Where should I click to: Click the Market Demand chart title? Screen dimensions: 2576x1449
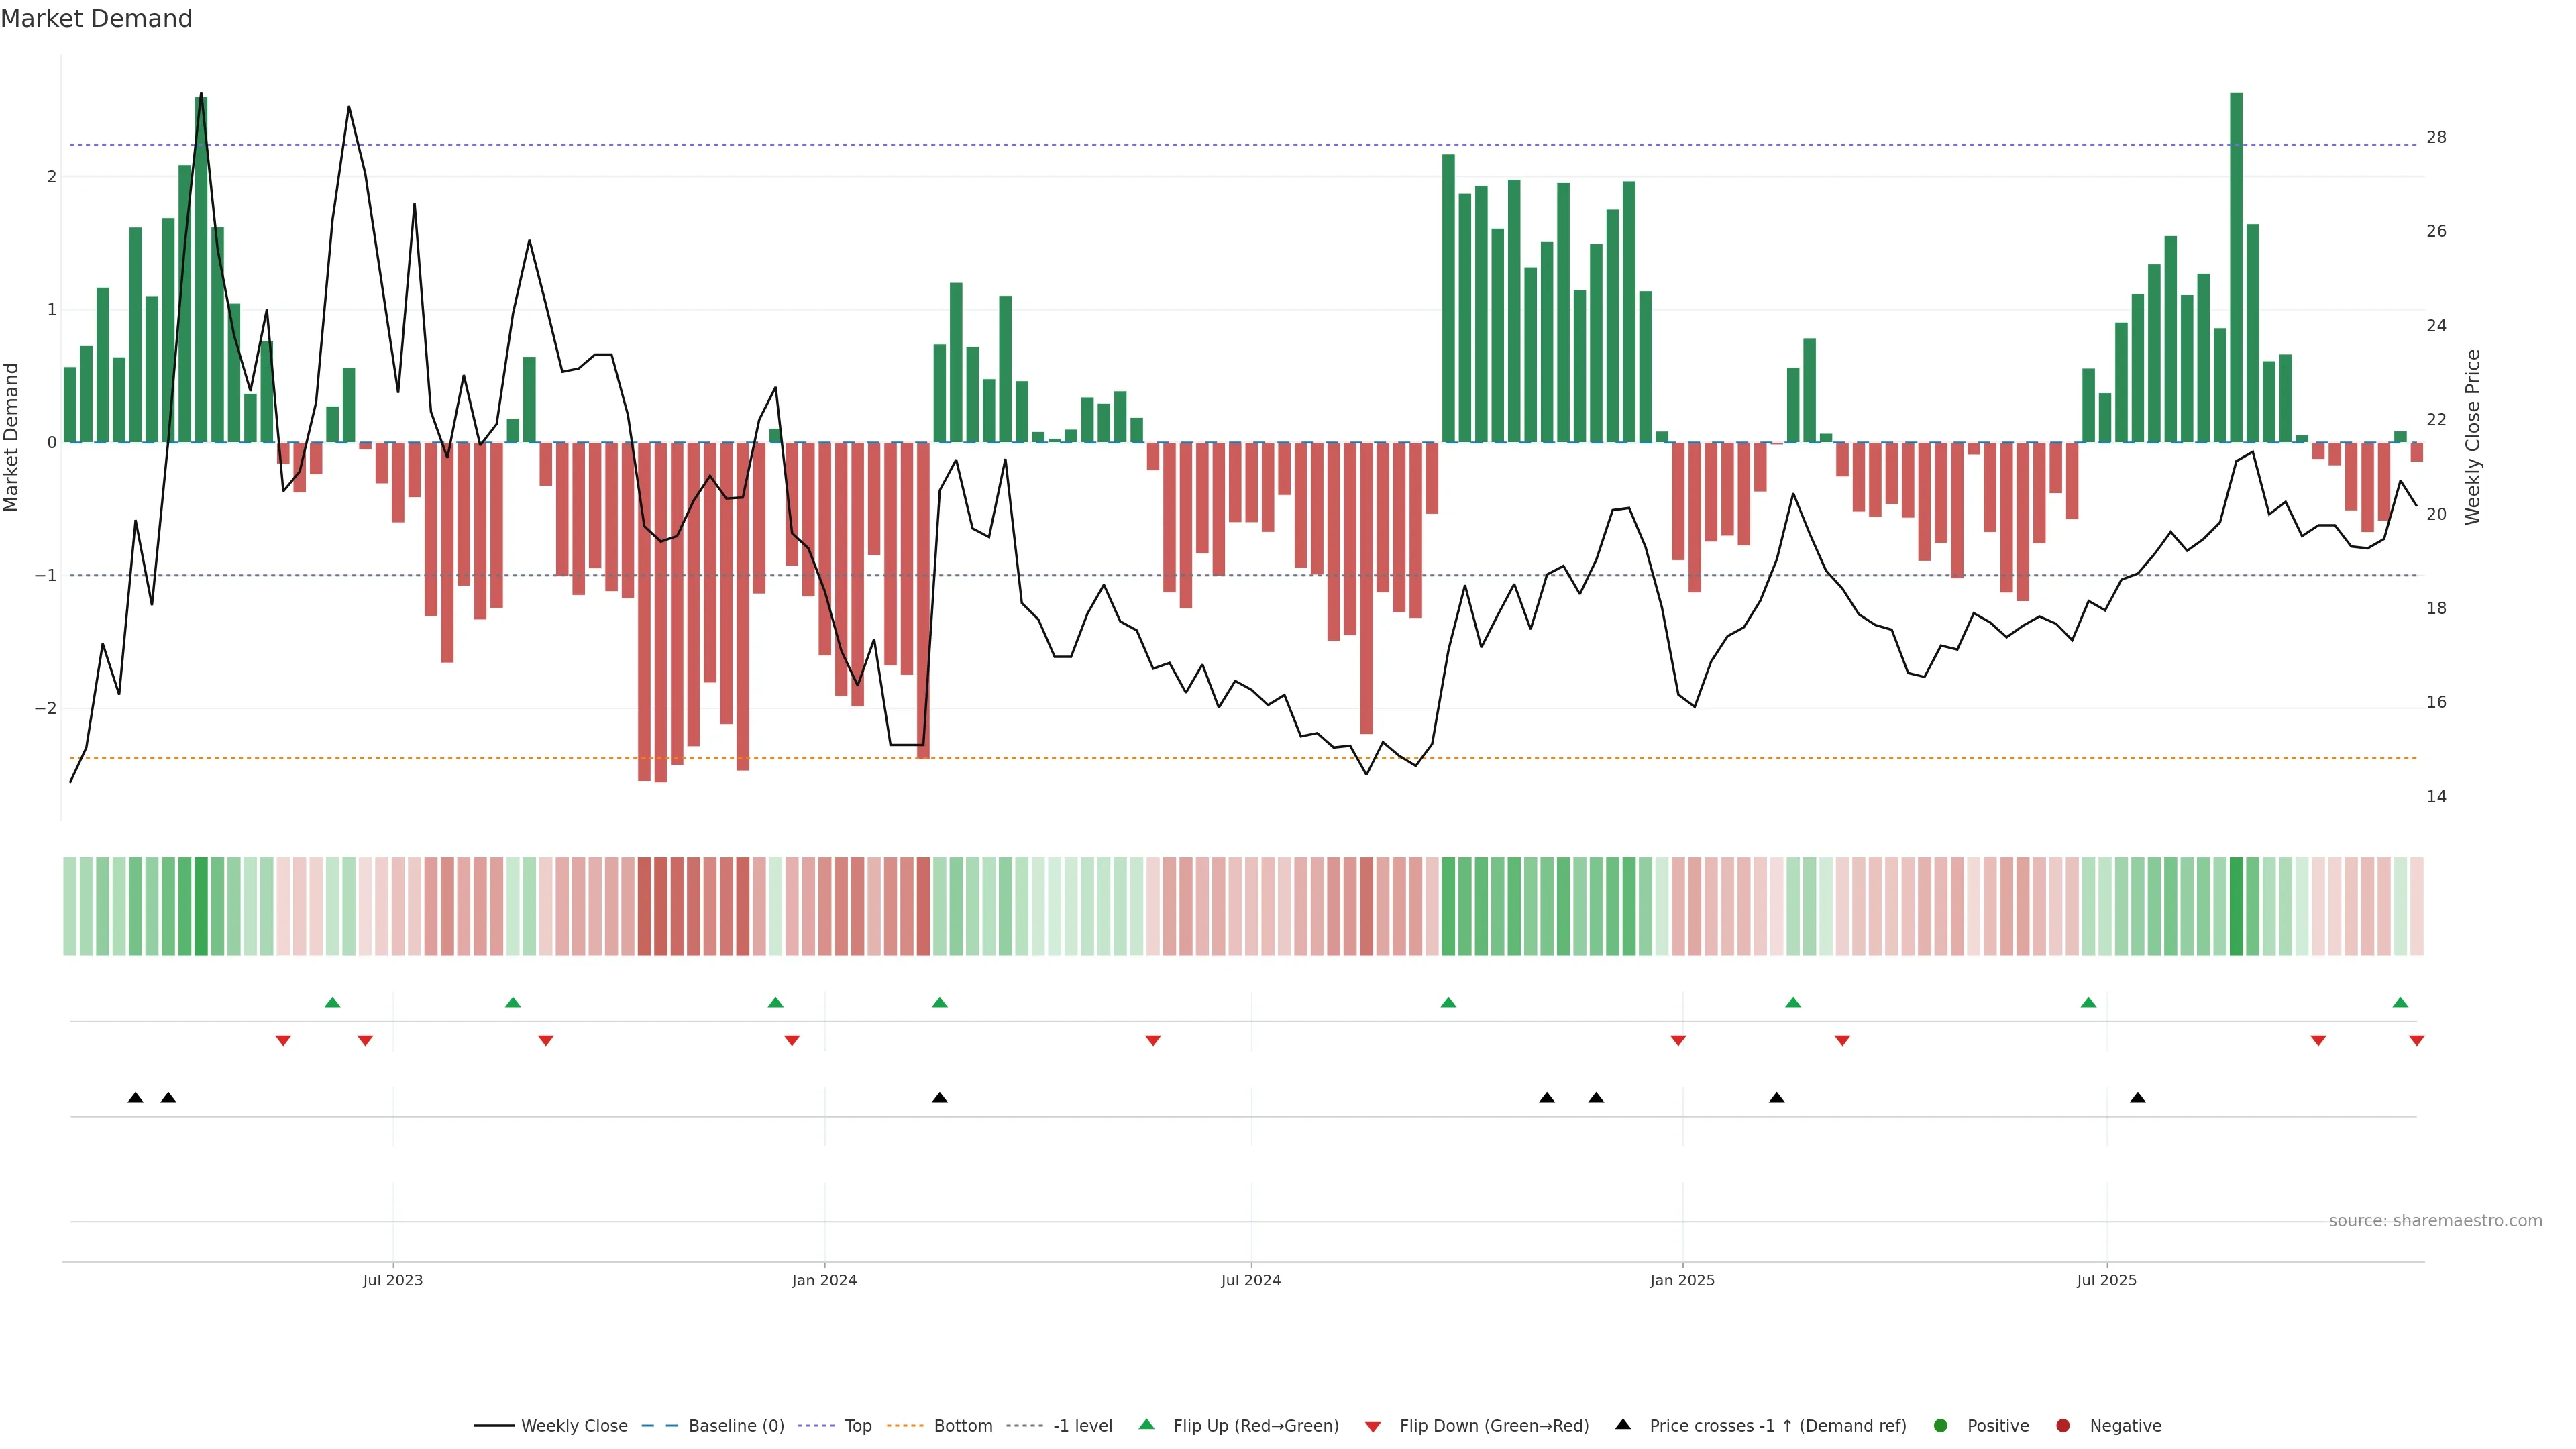pyautogui.click(x=96, y=19)
